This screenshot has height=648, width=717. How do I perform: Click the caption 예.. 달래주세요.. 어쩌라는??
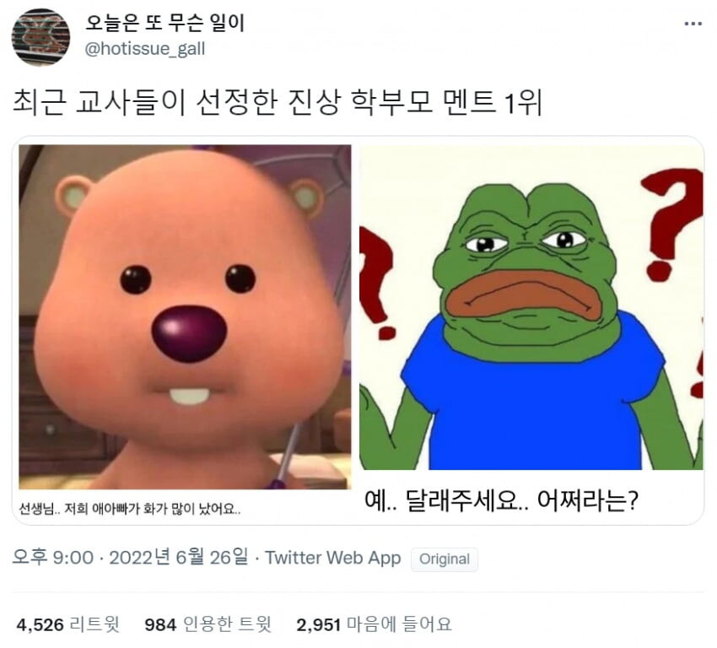click(501, 500)
